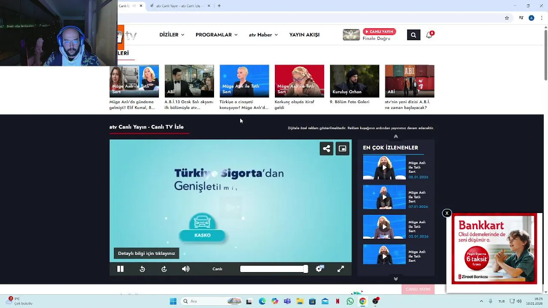Viewport: 548px width, 308px height.
Task: Open player quality settings gear
Action: (x=319, y=269)
